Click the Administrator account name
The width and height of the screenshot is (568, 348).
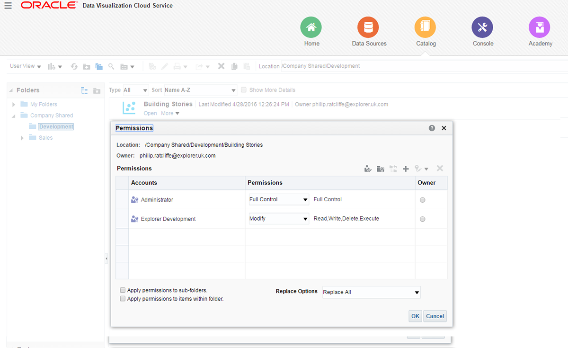pos(157,200)
